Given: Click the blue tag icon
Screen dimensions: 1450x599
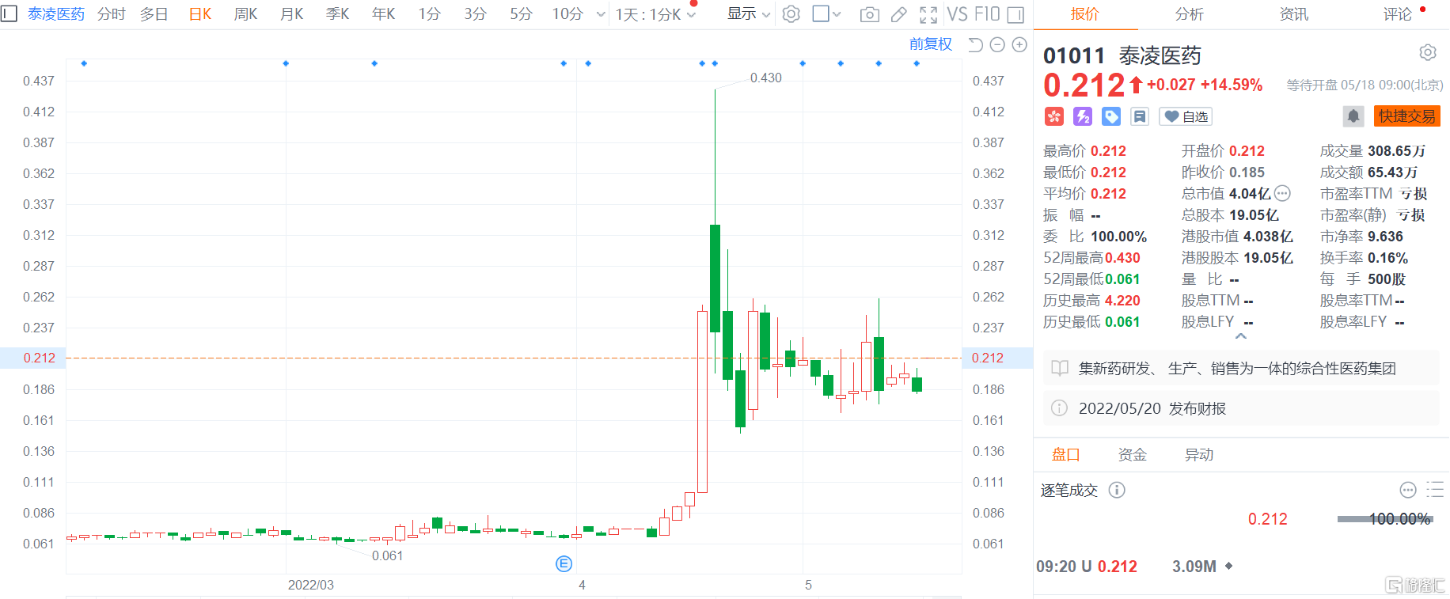Looking at the screenshot, I should tap(1111, 116).
